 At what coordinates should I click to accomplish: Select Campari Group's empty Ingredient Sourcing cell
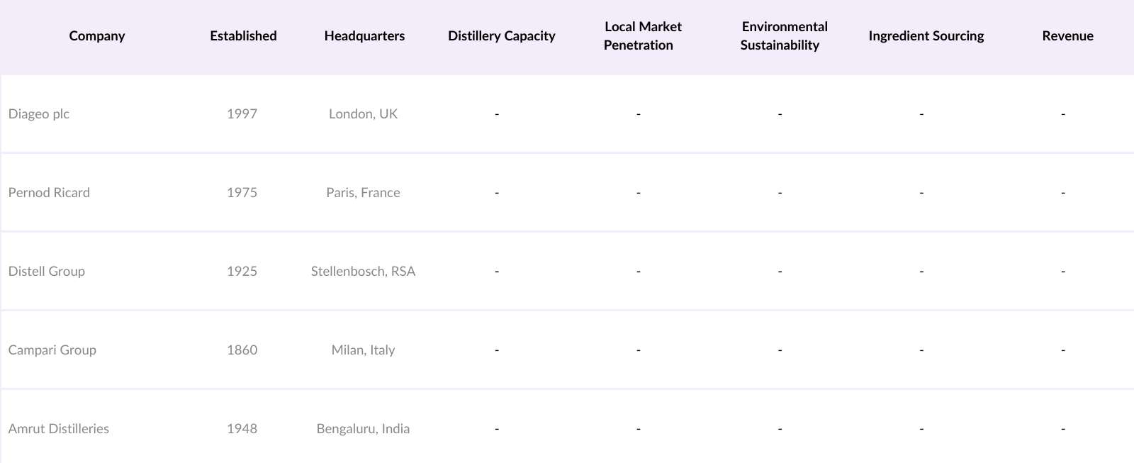pyautogui.click(x=921, y=350)
